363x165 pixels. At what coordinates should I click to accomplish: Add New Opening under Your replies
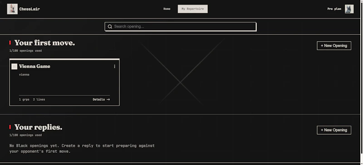334,130
